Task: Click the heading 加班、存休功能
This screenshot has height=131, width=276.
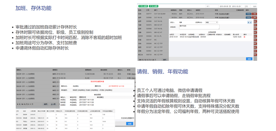Action: coord(33,8)
